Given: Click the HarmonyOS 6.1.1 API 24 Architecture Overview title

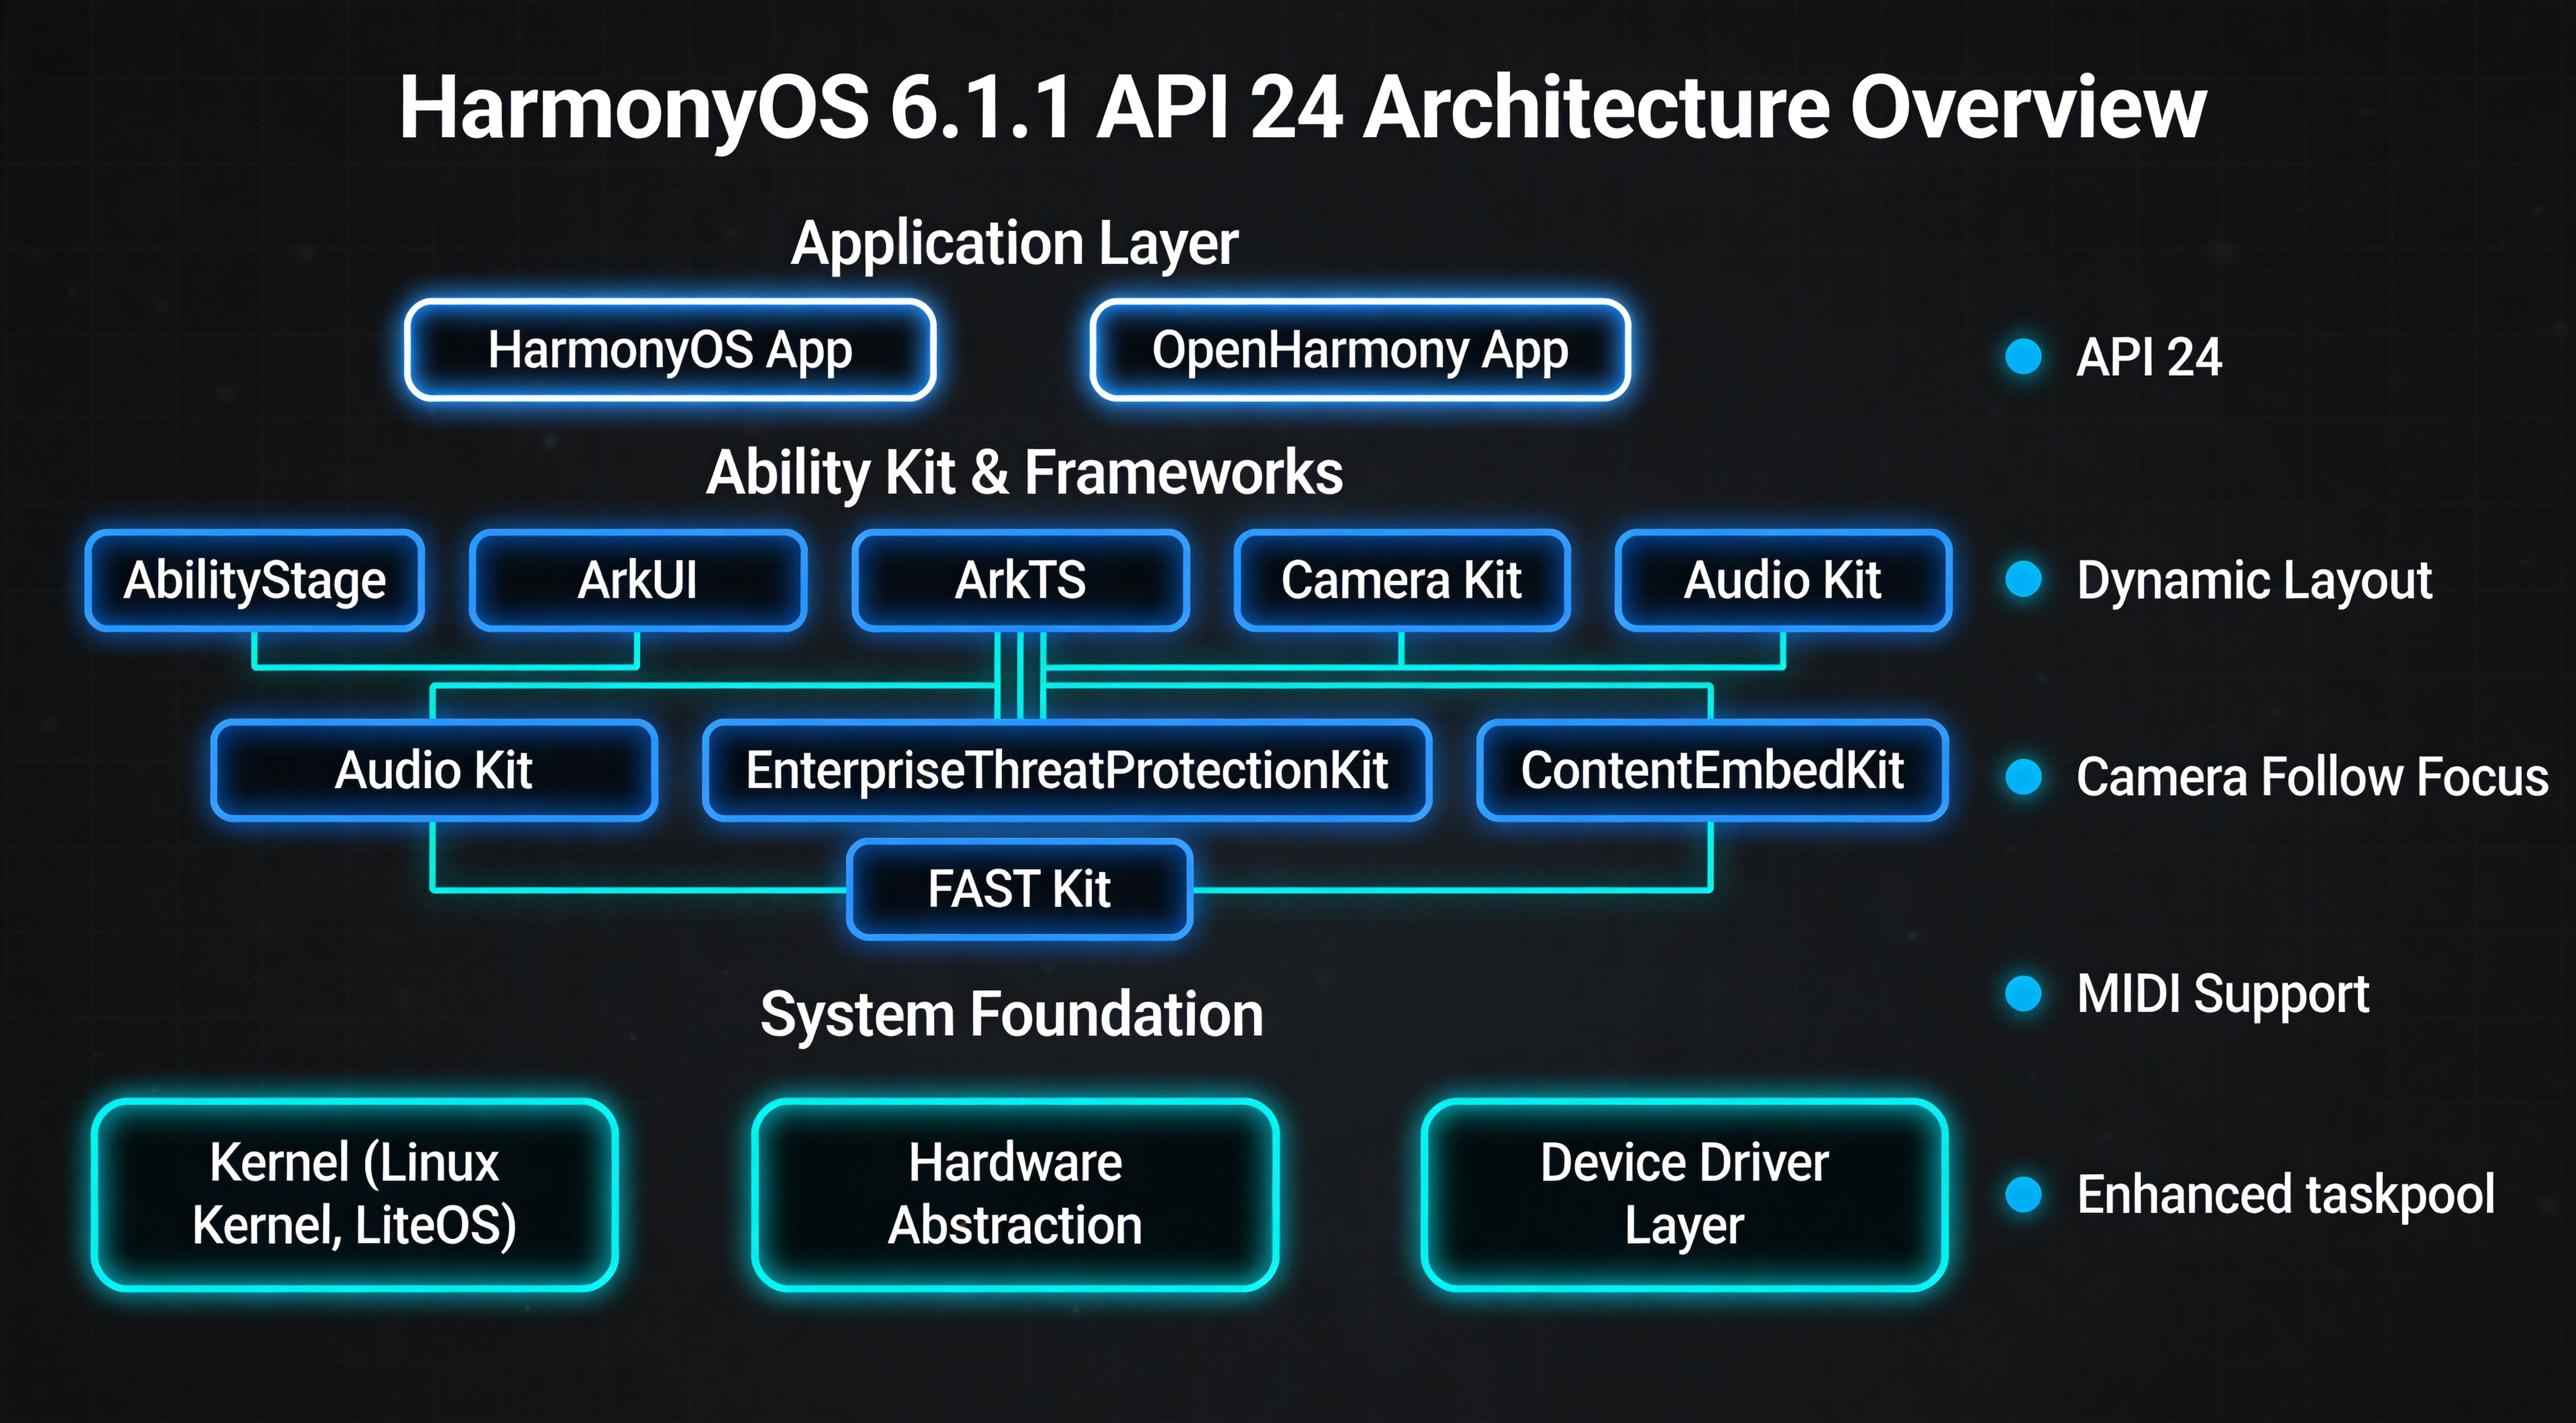Looking at the screenshot, I should (1302, 109).
